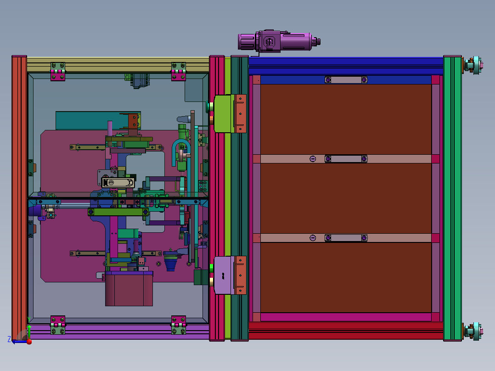Select the Z axis label on the triad
The height and width of the screenshot is (371, 495).
coord(9,339)
